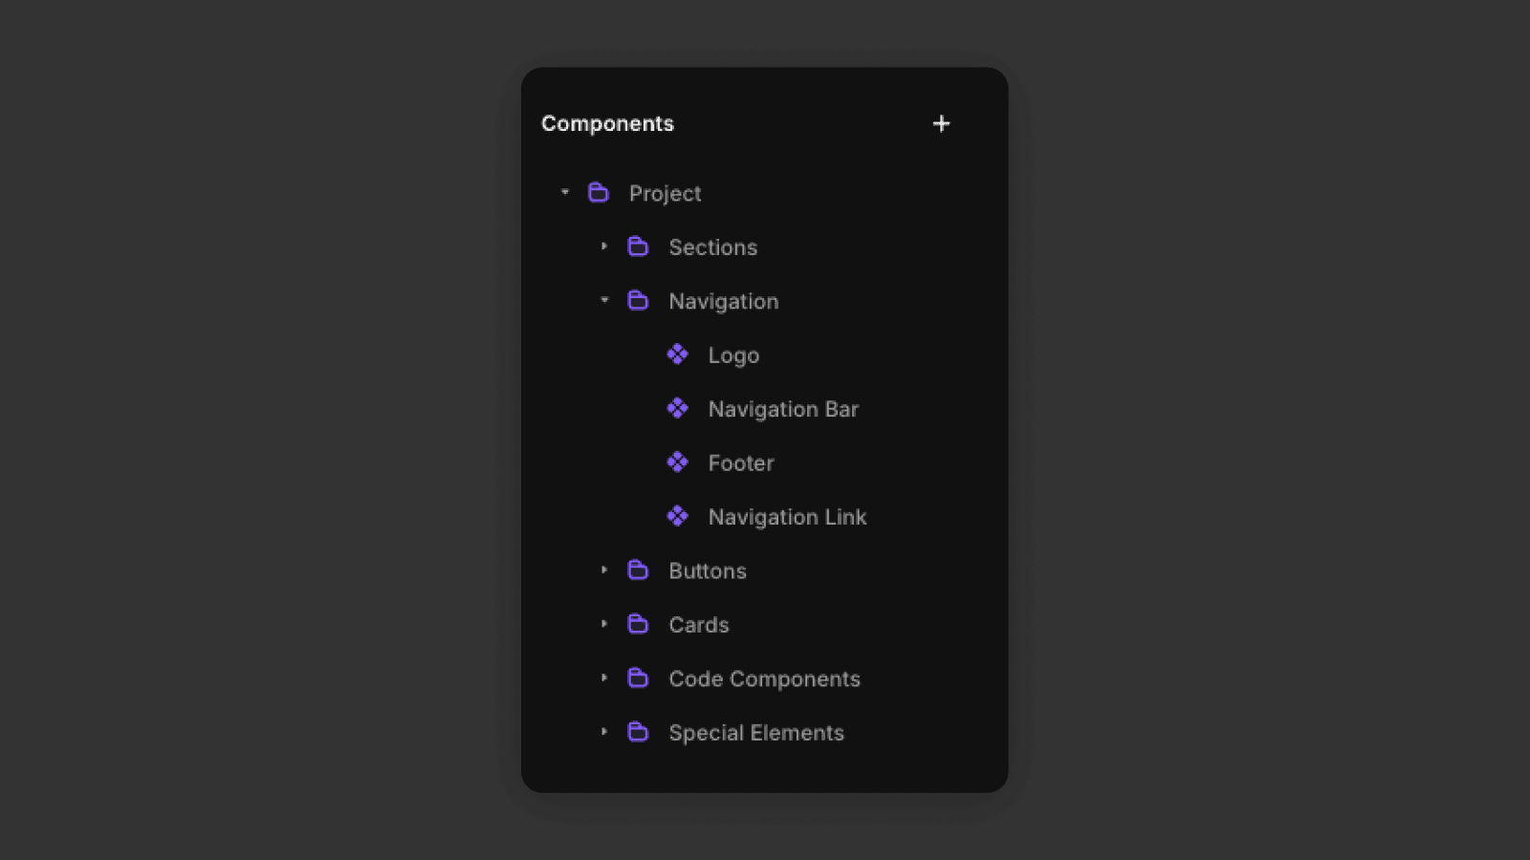The image size is (1530, 860).
Task: Click the Components panel title
Action: point(607,123)
